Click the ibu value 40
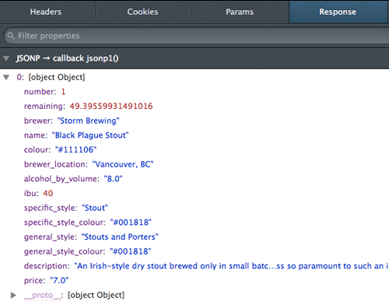The height and width of the screenshot is (305, 389). pos(48,193)
